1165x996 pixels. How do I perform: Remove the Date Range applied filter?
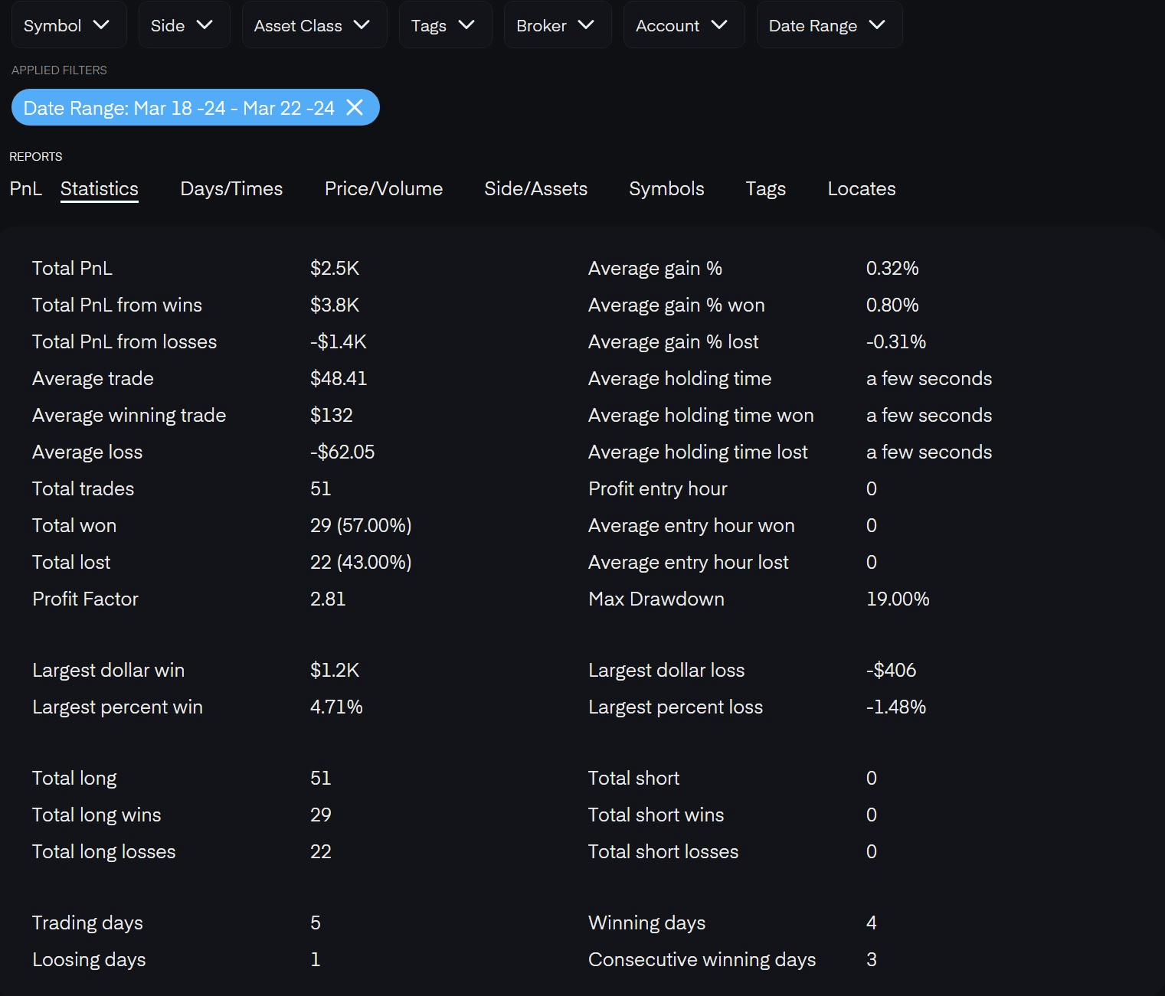pos(355,107)
